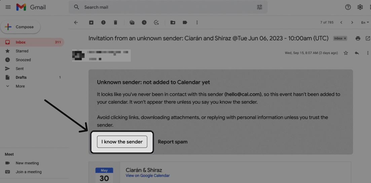This screenshot has width=371, height=183.
Task: Add email to Tasks
Action: pos(156,22)
